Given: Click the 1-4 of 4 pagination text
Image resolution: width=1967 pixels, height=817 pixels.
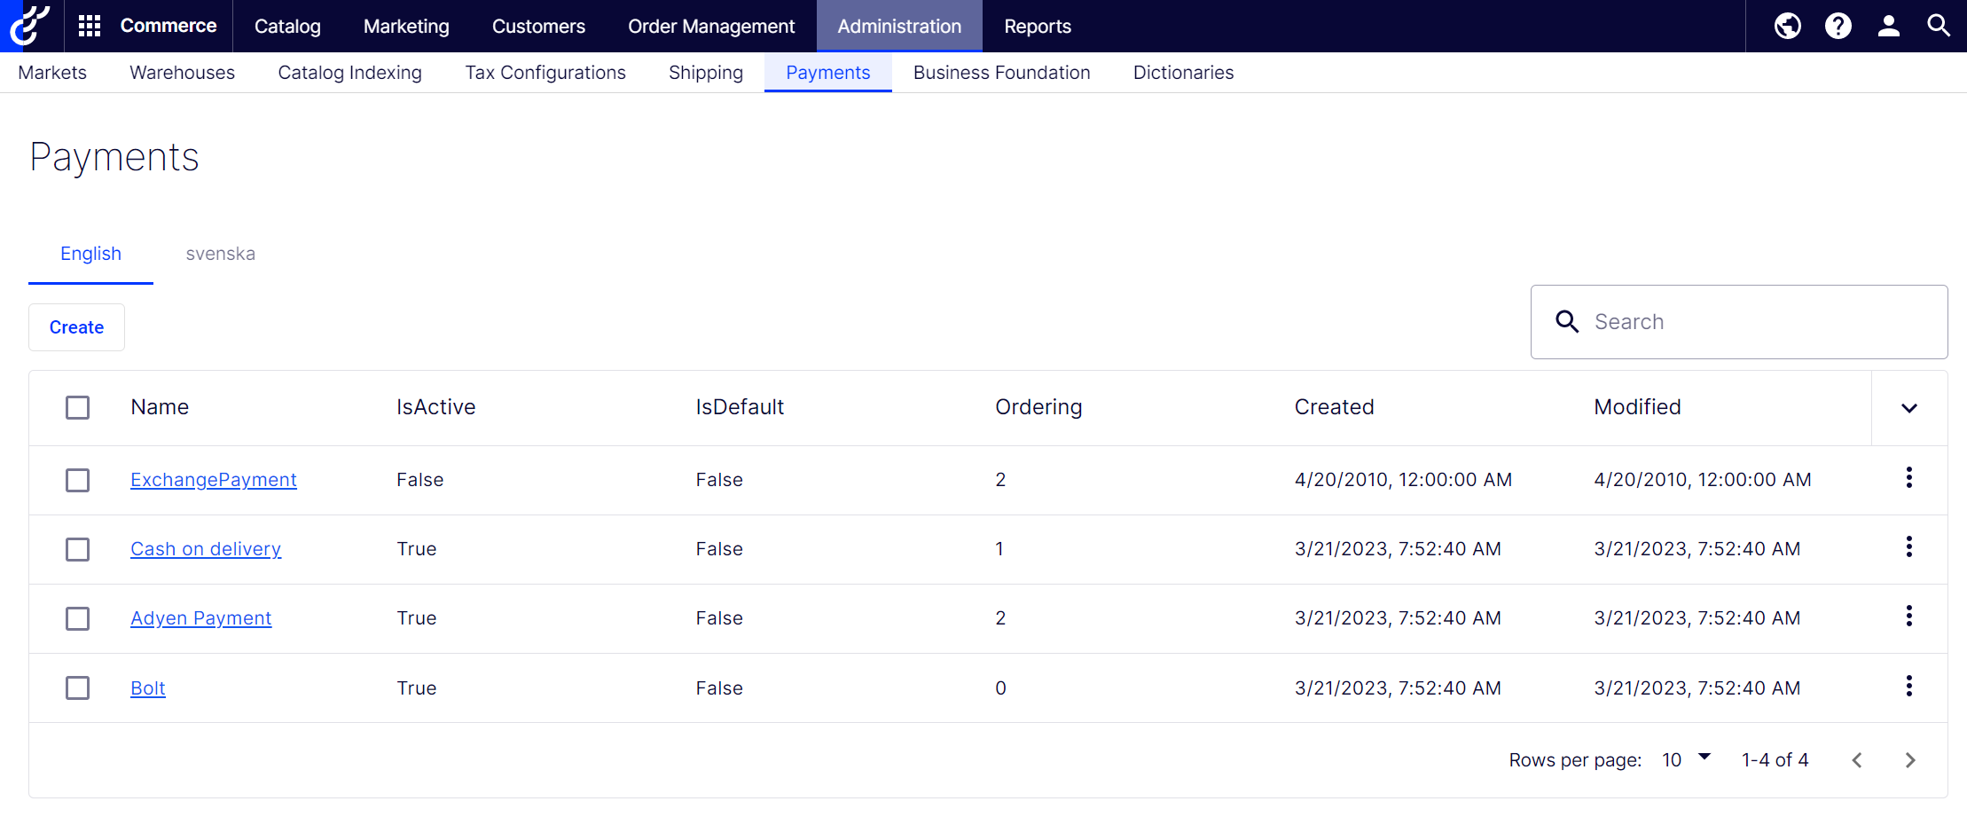Looking at the screenshot, I should (x=1775, y=760).
